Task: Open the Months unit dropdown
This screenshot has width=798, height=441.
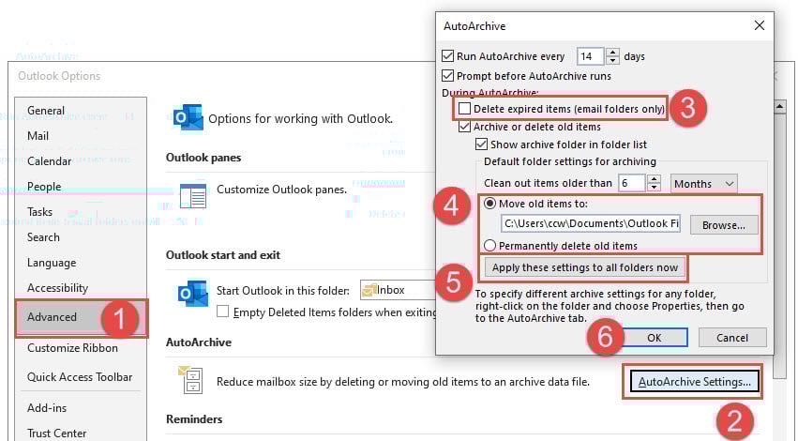Action: pyautogui.click(x=704, y=183)
